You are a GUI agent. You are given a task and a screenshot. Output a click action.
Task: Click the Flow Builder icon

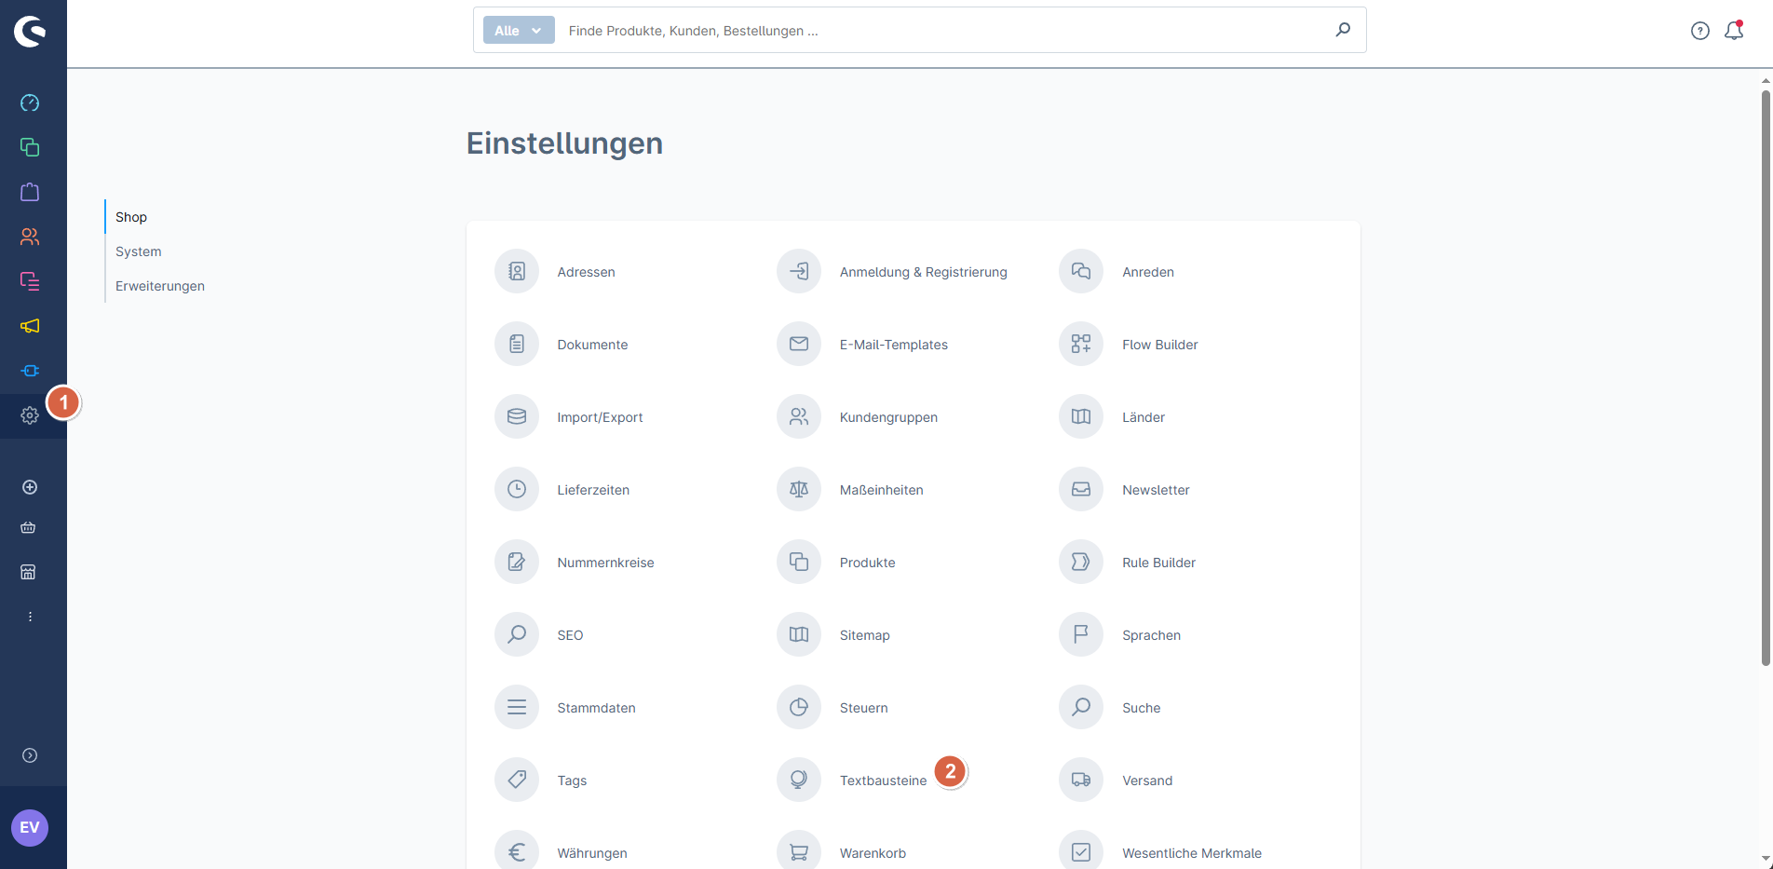(1080, 345)
